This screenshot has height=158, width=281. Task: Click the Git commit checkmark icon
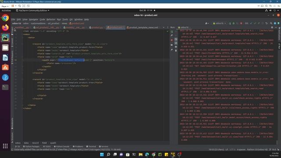pyautogui.click(x=255, y=23)
